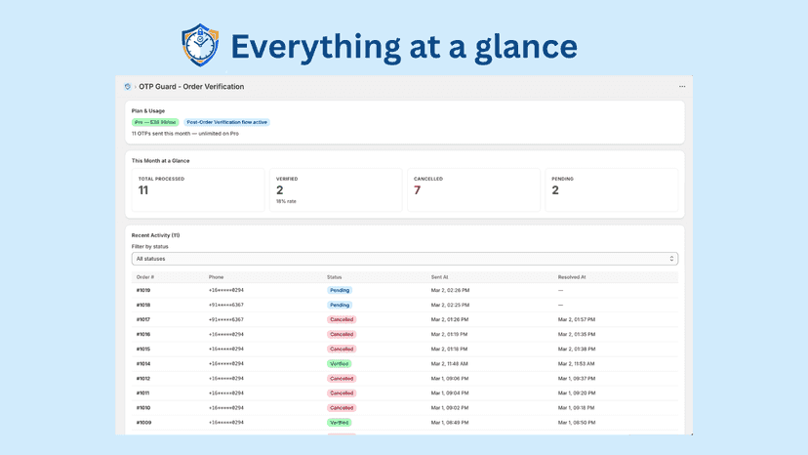Click resolved time 'Mar 2, 01:35 PM'
The width and height of the screenshot is (808, 455).
tap(577, 334)
